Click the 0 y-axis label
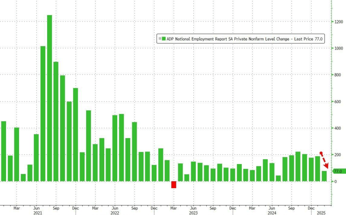346x215 pixels. coord(335,181)
